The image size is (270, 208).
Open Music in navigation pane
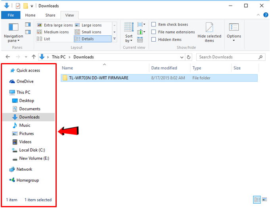[x=21, y=125]
